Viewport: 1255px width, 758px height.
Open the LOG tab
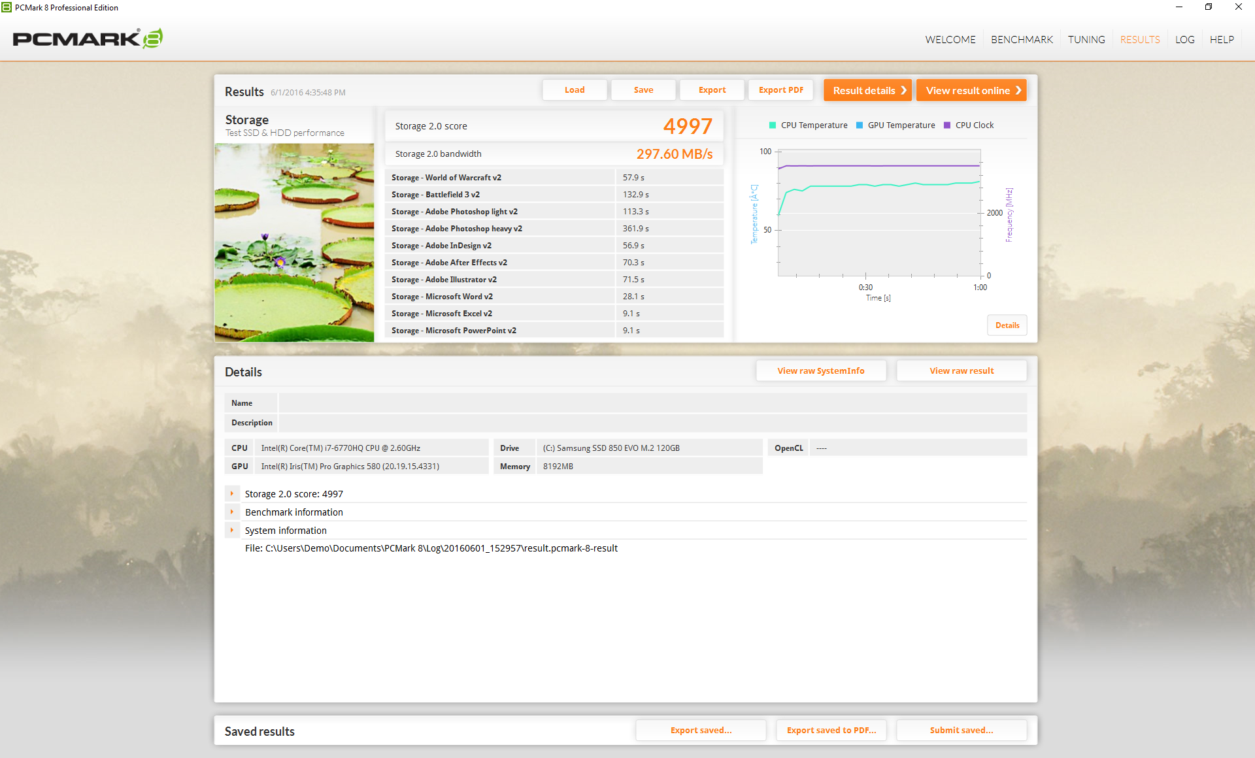tap(1184, 40)
